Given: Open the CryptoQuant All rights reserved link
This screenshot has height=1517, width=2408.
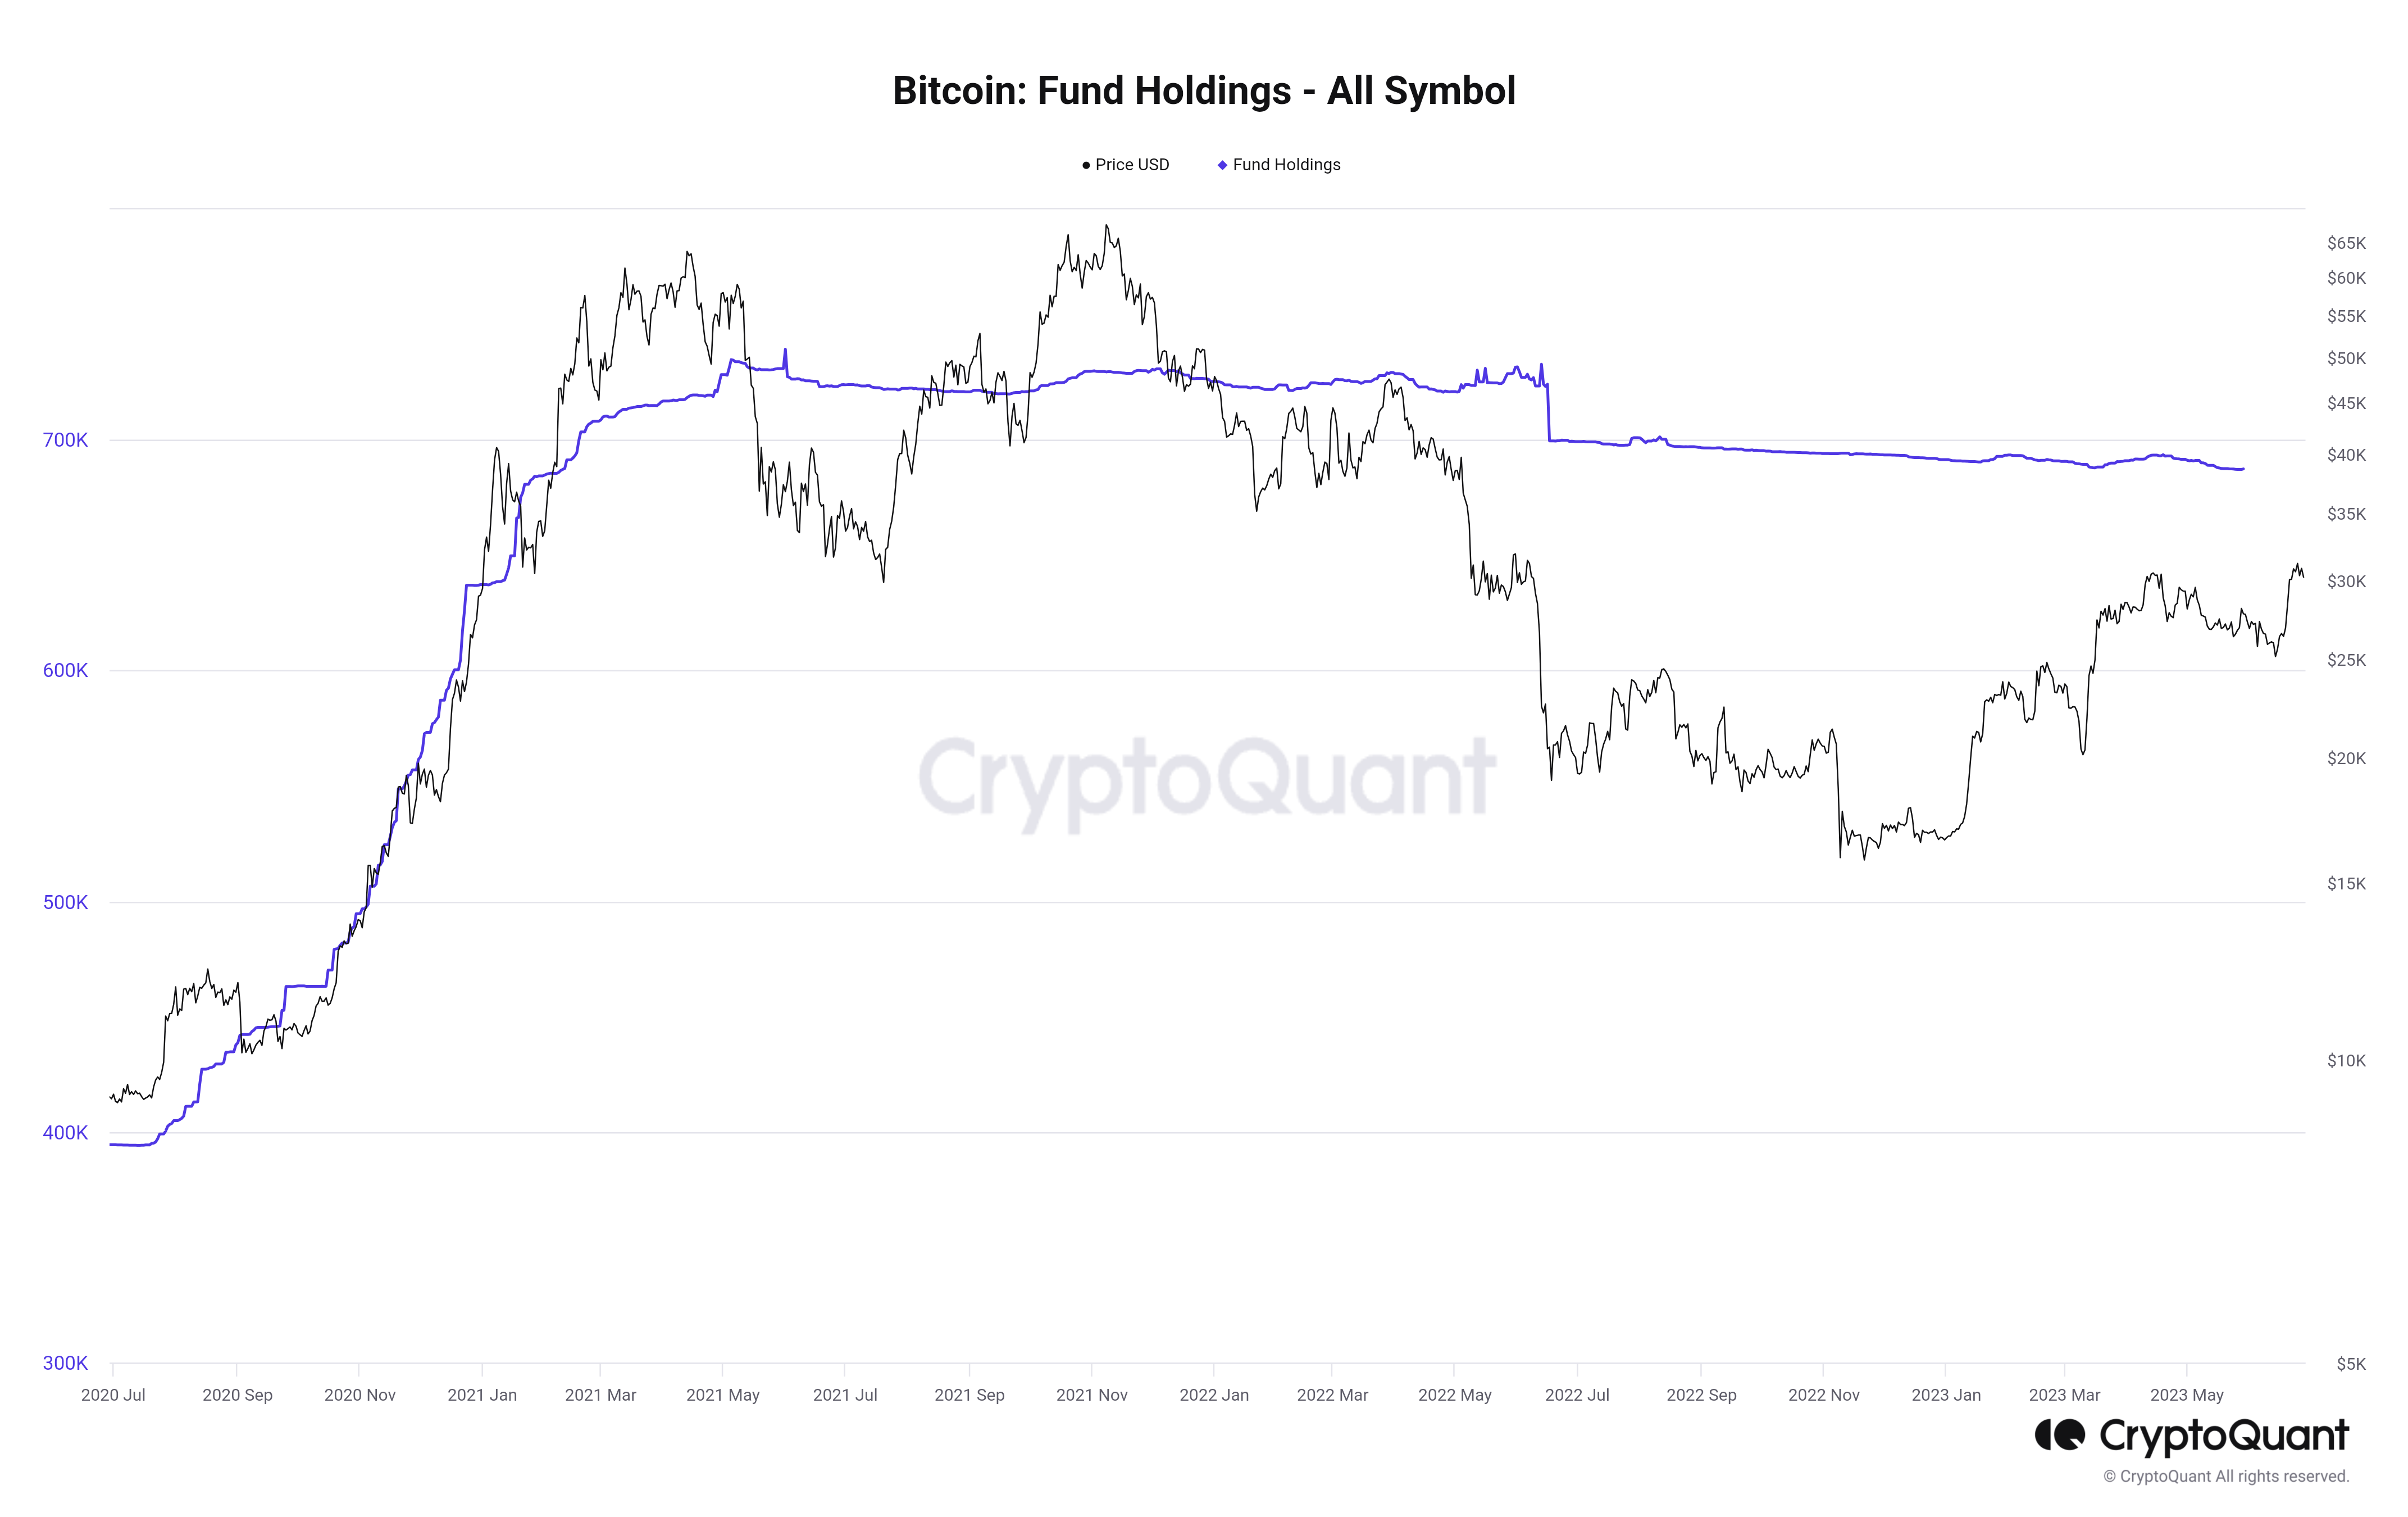Looking at the screenshot, I should click(x=2226, y=1476).
